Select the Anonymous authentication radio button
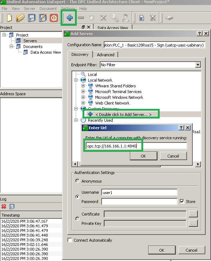This screenshot has width=211, height=261. coord(77,181)
